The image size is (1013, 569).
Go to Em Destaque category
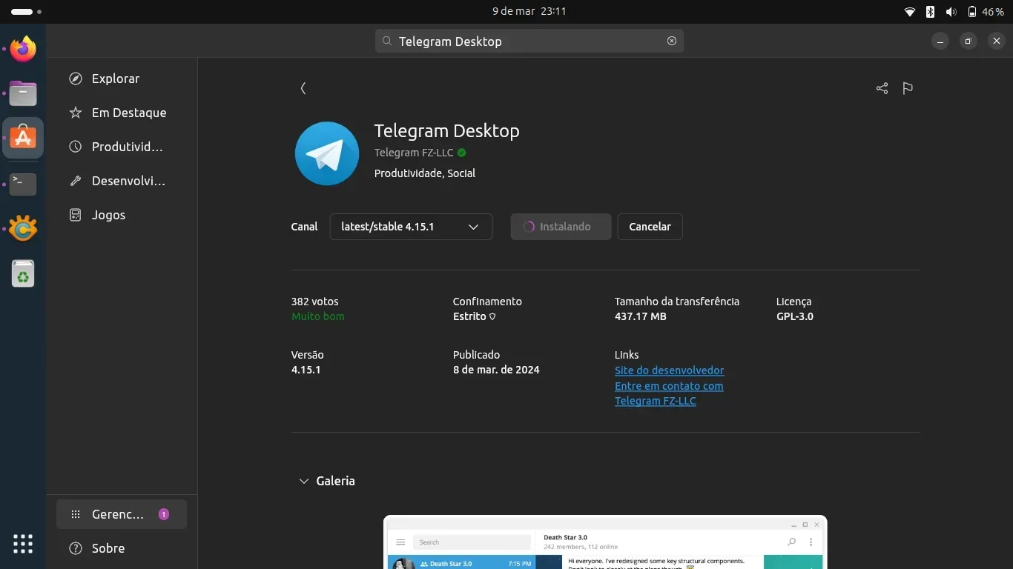coord(128,113)
